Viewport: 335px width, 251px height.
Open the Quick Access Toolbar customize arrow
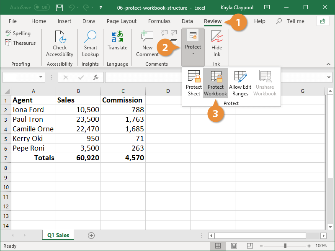coord(101,8)
